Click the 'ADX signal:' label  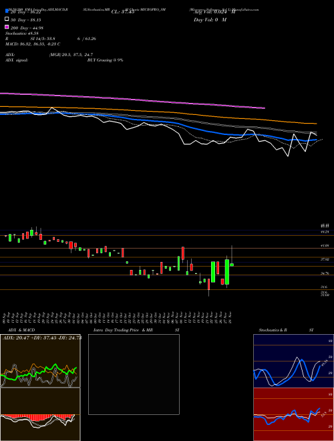[17, 60]
